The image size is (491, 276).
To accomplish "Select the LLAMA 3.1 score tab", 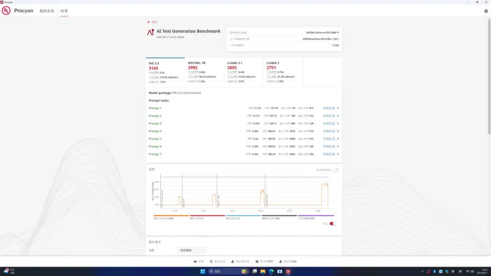I will pos(243,72).
